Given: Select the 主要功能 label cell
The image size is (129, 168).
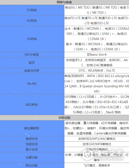Looking at the screenshot, I should pyautogui.click(x=32, y=157).
